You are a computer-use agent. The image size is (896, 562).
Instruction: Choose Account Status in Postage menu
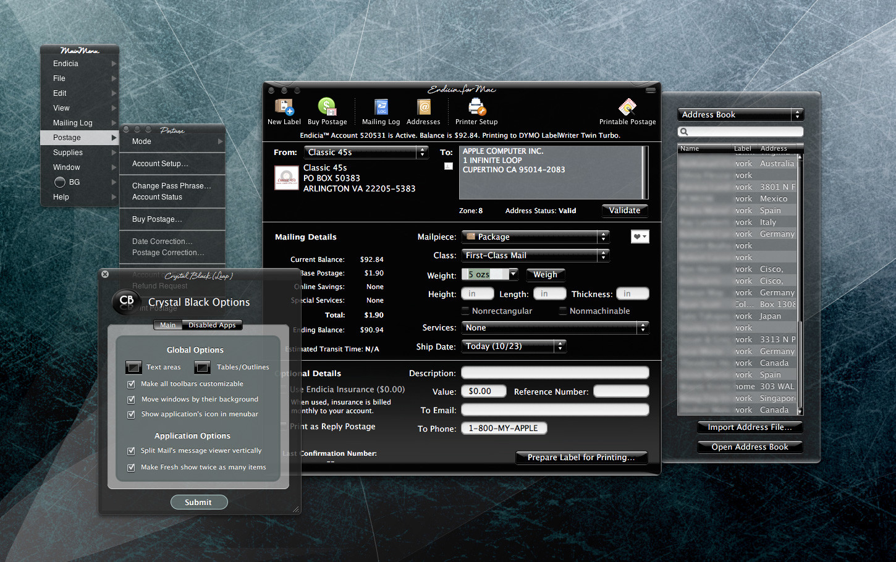[x=172, y=197]
